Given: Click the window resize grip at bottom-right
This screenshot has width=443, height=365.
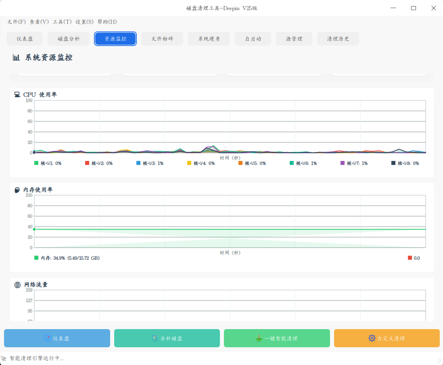Looking at the screenshot, I should (x=439, y=361).
